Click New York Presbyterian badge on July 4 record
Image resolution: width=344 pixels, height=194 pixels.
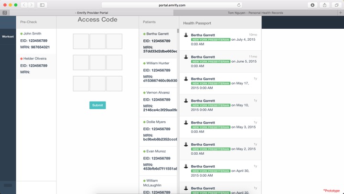click(x=211, y=40)
